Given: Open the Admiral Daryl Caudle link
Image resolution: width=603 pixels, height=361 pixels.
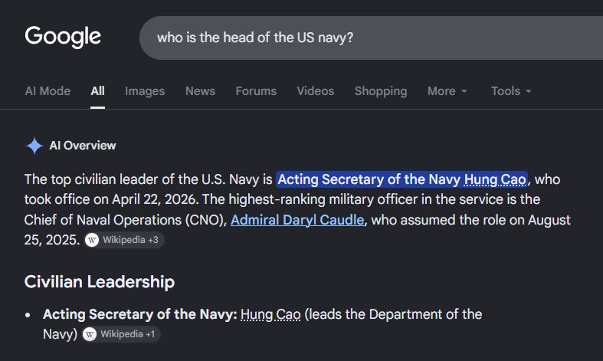Looking at the screenshot, I should [297, 220].
